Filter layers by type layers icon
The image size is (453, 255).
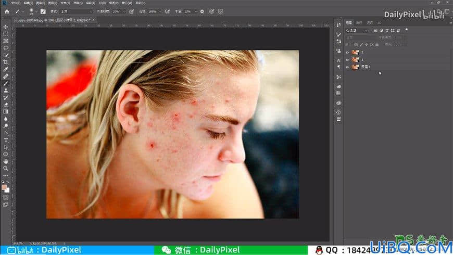[x=387, y=30]
